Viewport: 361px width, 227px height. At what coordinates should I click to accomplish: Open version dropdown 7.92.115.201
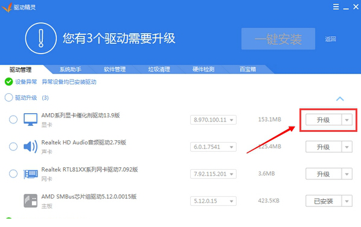213,174
